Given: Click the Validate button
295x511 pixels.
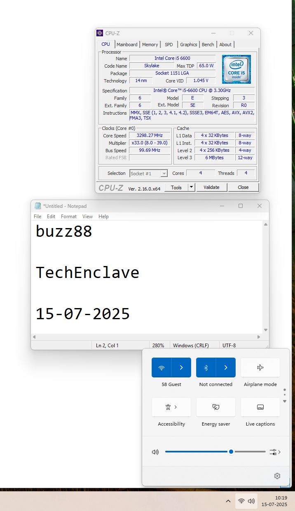Looking at the screenshot, I should [x=211, y=187].
